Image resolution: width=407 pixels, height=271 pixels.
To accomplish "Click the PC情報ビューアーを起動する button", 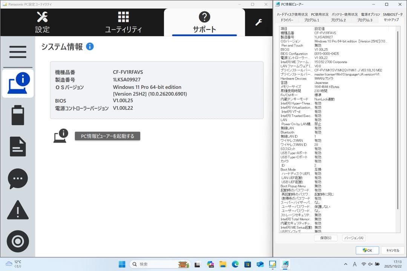I will (107, 137).
